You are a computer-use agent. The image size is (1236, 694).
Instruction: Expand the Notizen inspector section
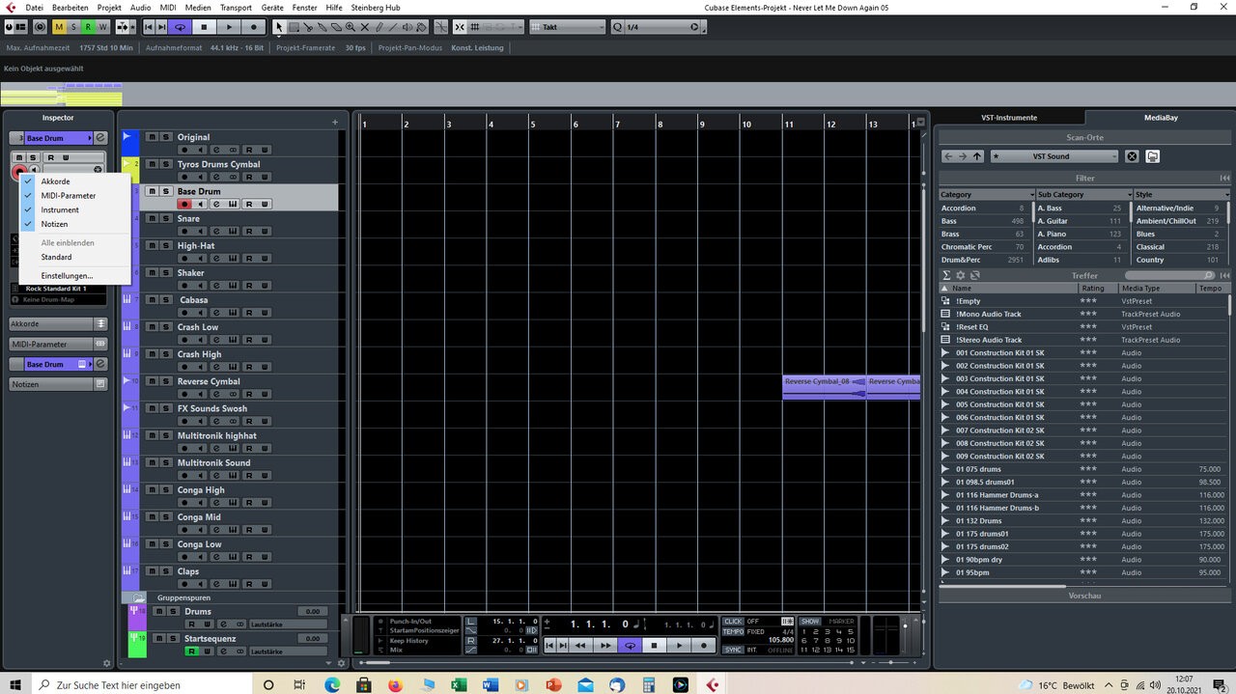[x=58, y=384]
